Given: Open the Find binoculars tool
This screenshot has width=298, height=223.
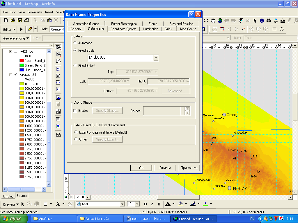Looking at the screenshot, I should coord(269,21).
